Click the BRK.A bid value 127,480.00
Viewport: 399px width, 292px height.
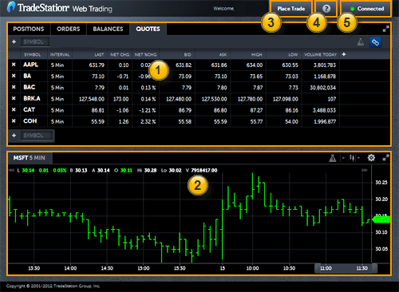(179, 99)
